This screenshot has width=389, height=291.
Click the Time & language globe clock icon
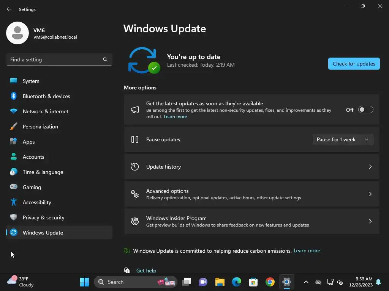click(14, 172)
